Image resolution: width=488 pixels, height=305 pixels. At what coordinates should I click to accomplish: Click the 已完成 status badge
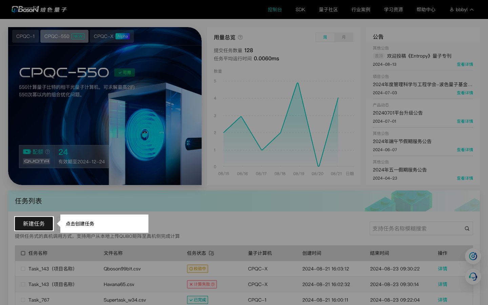(x=198, y=300)
